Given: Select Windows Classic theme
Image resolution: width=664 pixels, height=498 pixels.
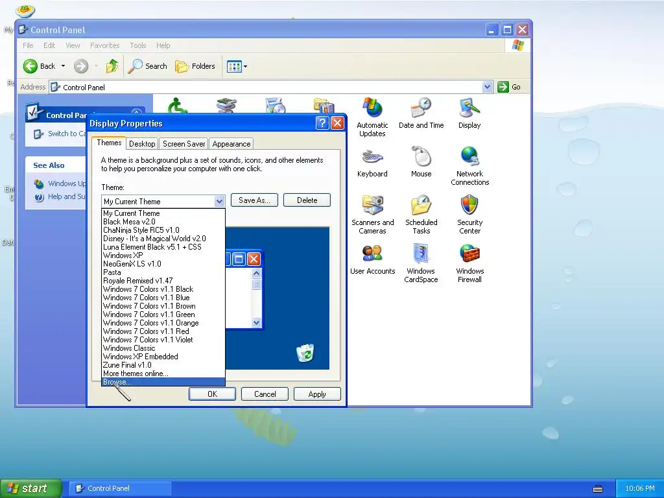Looking at the screenshot, I should 163,348.
